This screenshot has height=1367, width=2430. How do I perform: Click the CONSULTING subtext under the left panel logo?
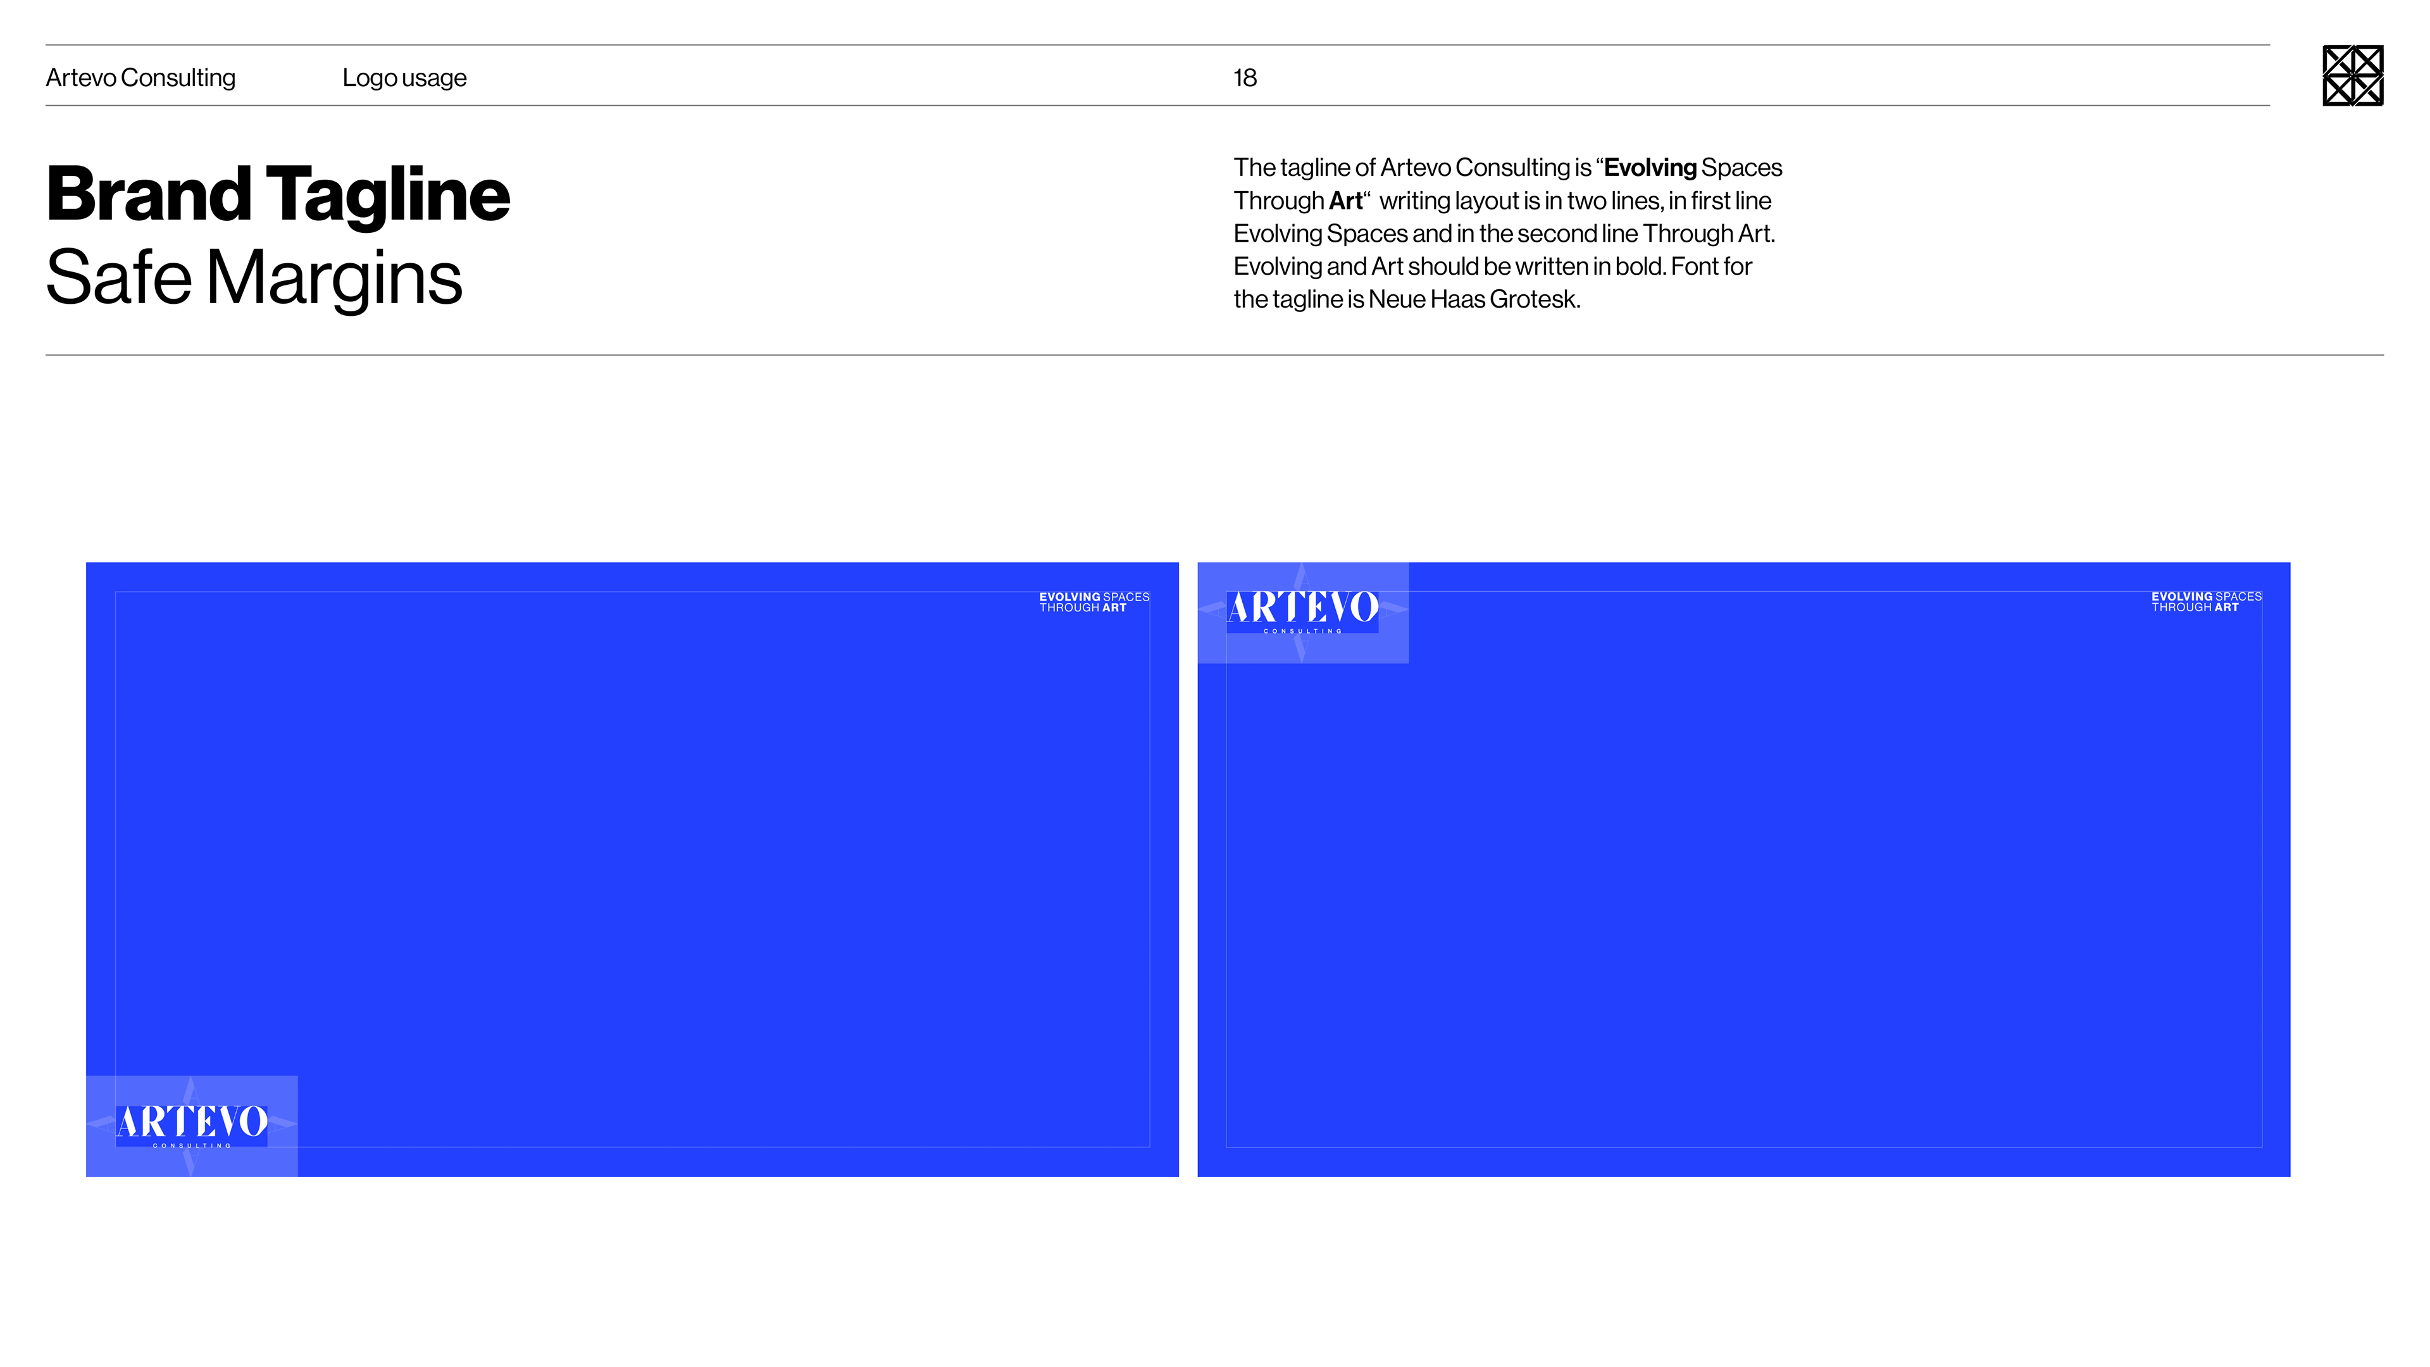click(192, 1145)
